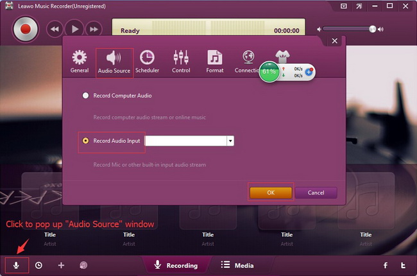The height and width of the screenshot is (276, 417).
Task: Select the Record Audio Input radio button
Action: pos(85,141)
